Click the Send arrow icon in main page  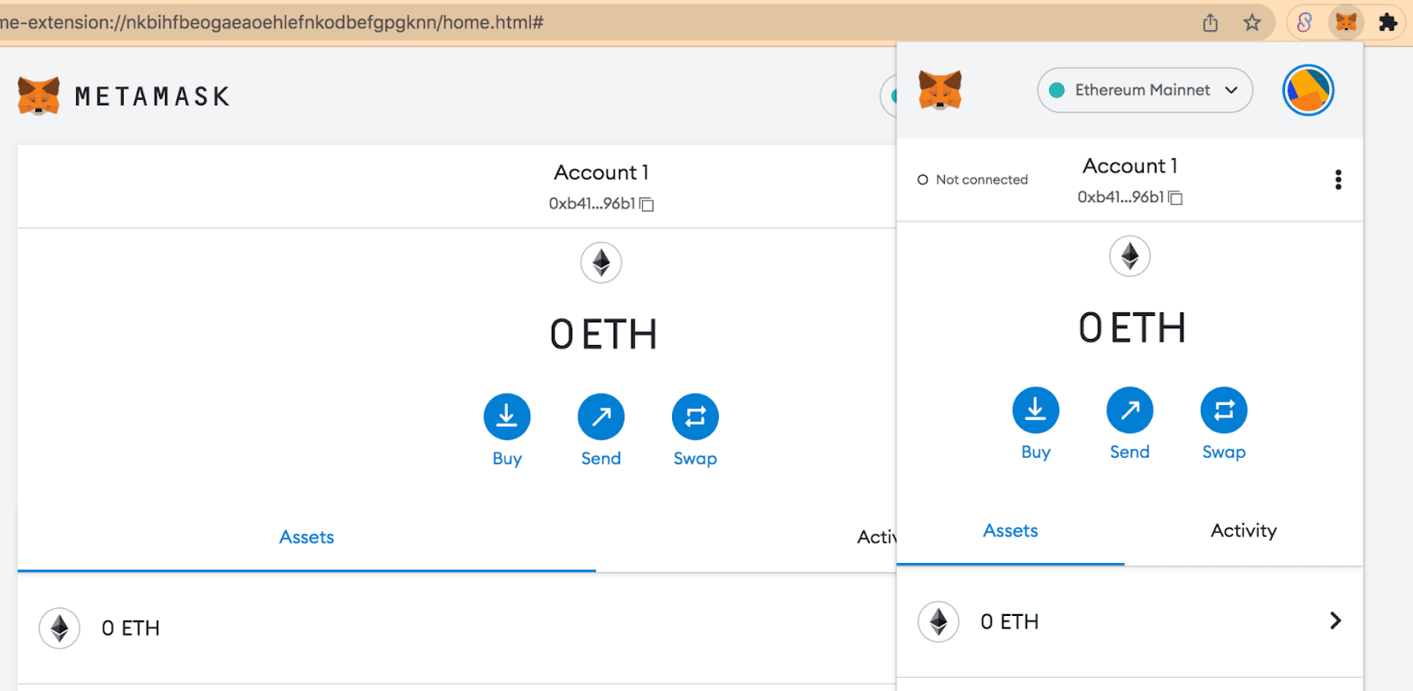point(601,417)
